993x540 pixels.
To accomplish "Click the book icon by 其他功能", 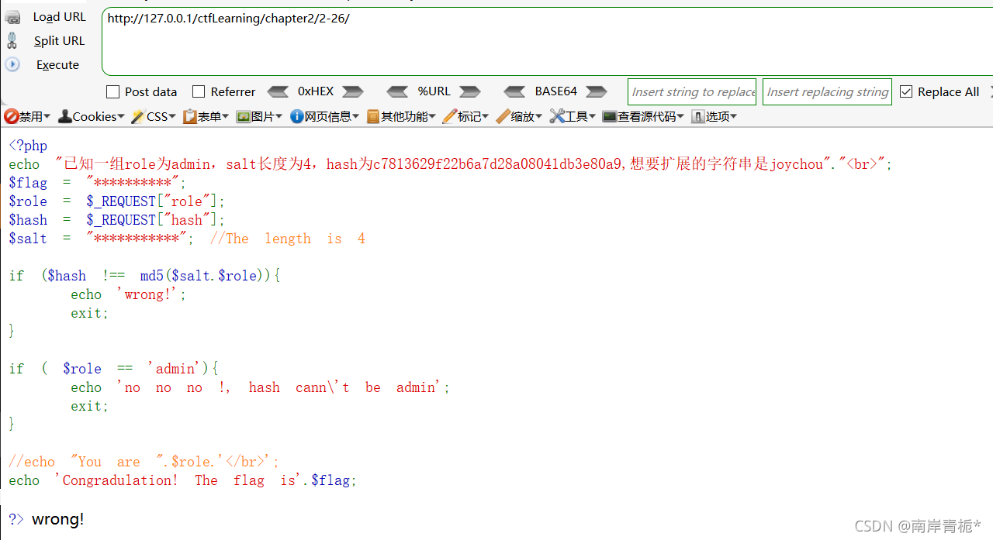I will [x=373, y=116].
